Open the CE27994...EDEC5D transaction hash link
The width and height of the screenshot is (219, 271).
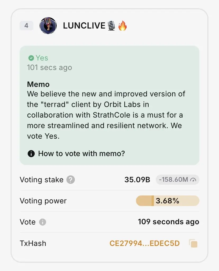pos(145,243)
